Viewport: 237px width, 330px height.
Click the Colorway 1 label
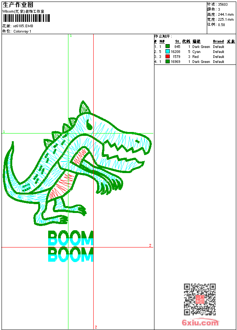tap(22, 31)
